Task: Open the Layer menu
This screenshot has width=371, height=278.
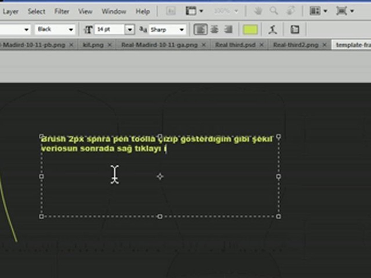Action: pos(11,11)
